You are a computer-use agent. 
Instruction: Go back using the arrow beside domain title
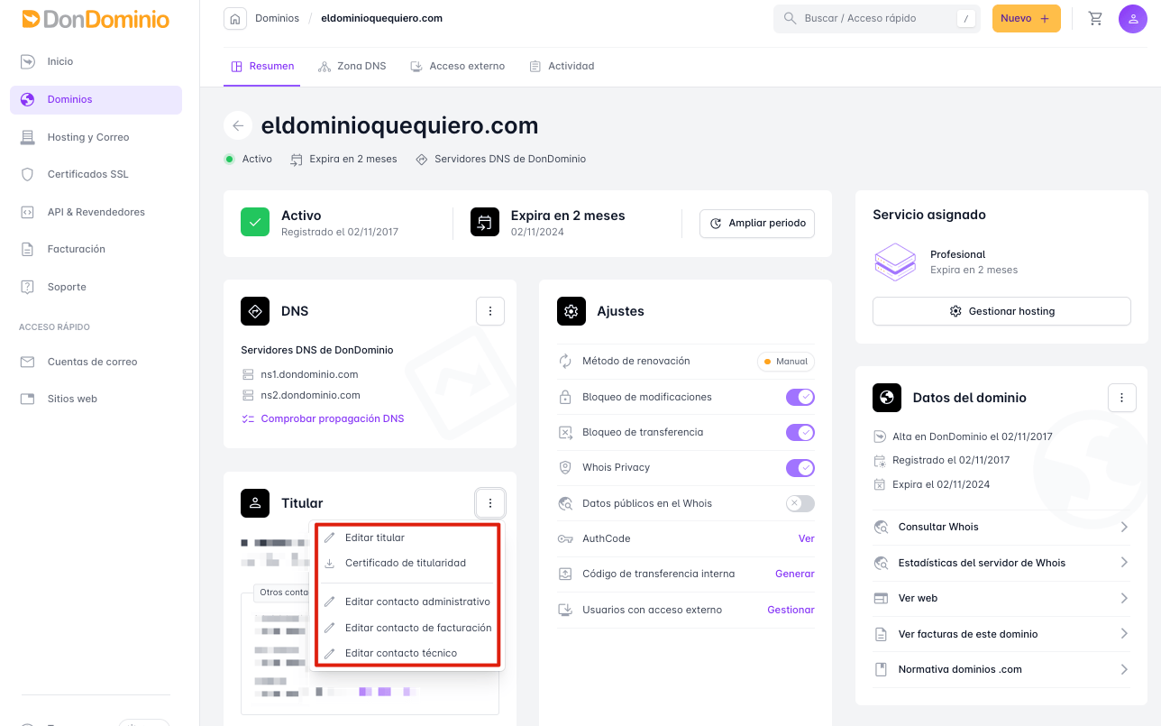238,125
